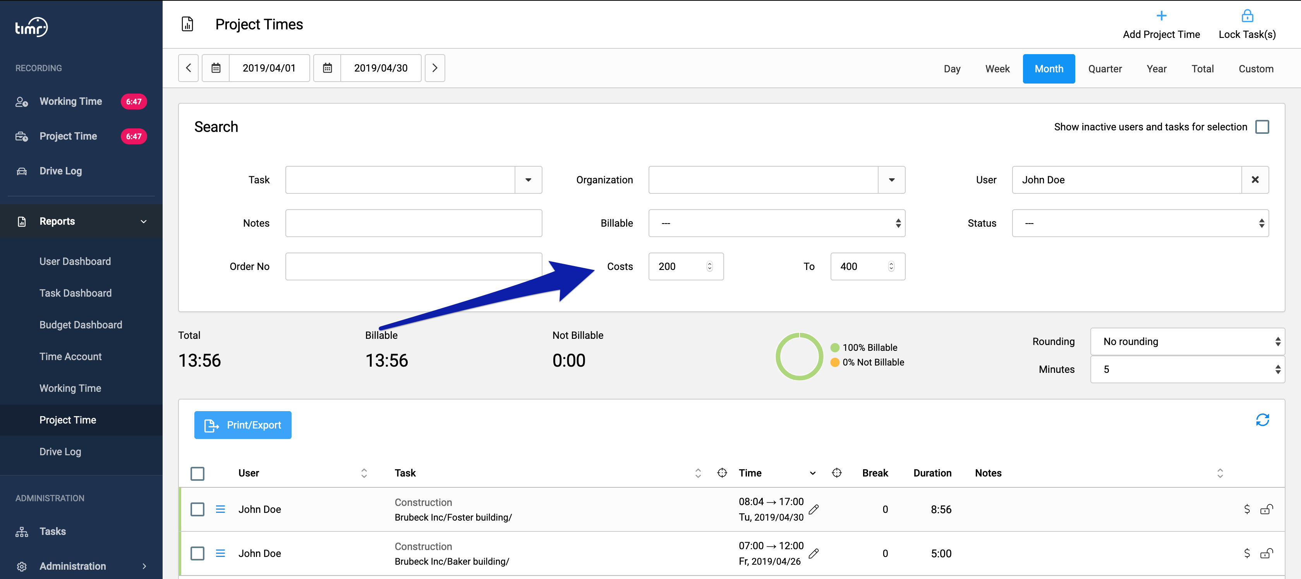
Task: Lock the Foster building entry
Action: click(x=1267, y=509)
